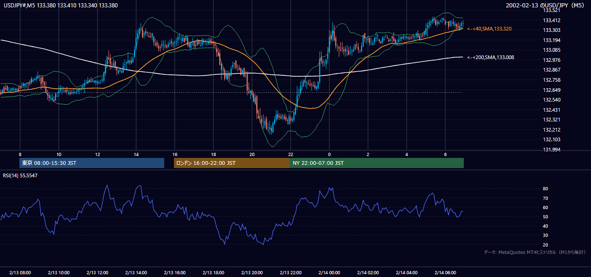Image resolution: width=591 pixels, height=277 pixels.
Task: Select the 40 SMA label 133.320
Action: click(489, 29)
